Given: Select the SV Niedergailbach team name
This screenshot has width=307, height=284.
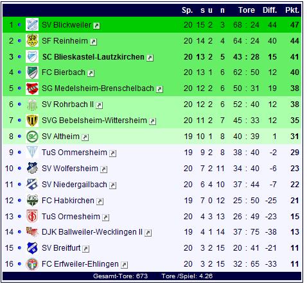Looking at the screenshot, I should (x=75, y=185).
